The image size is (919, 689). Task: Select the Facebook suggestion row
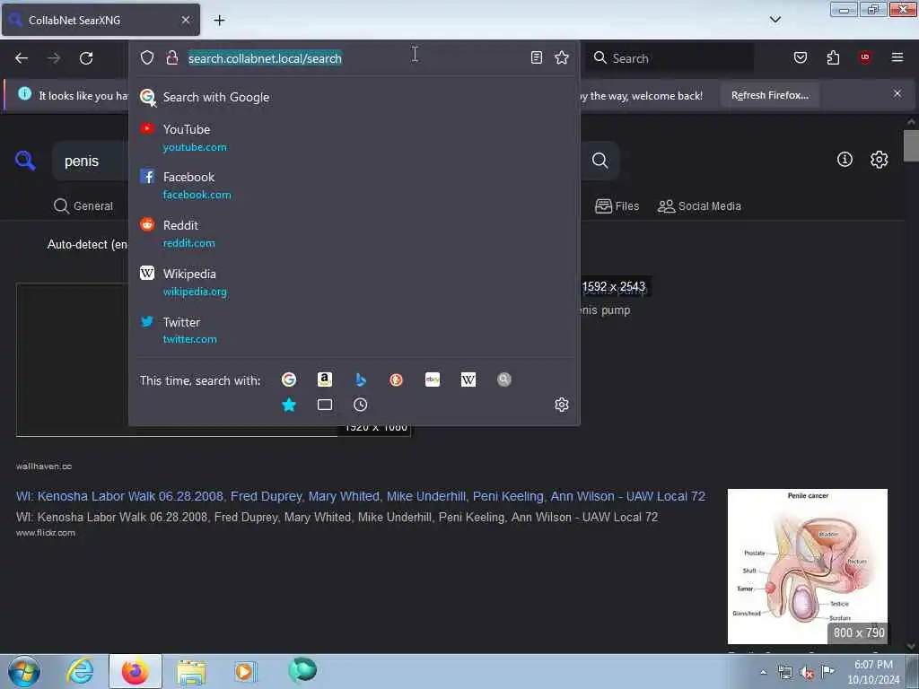tap(354, 185)
